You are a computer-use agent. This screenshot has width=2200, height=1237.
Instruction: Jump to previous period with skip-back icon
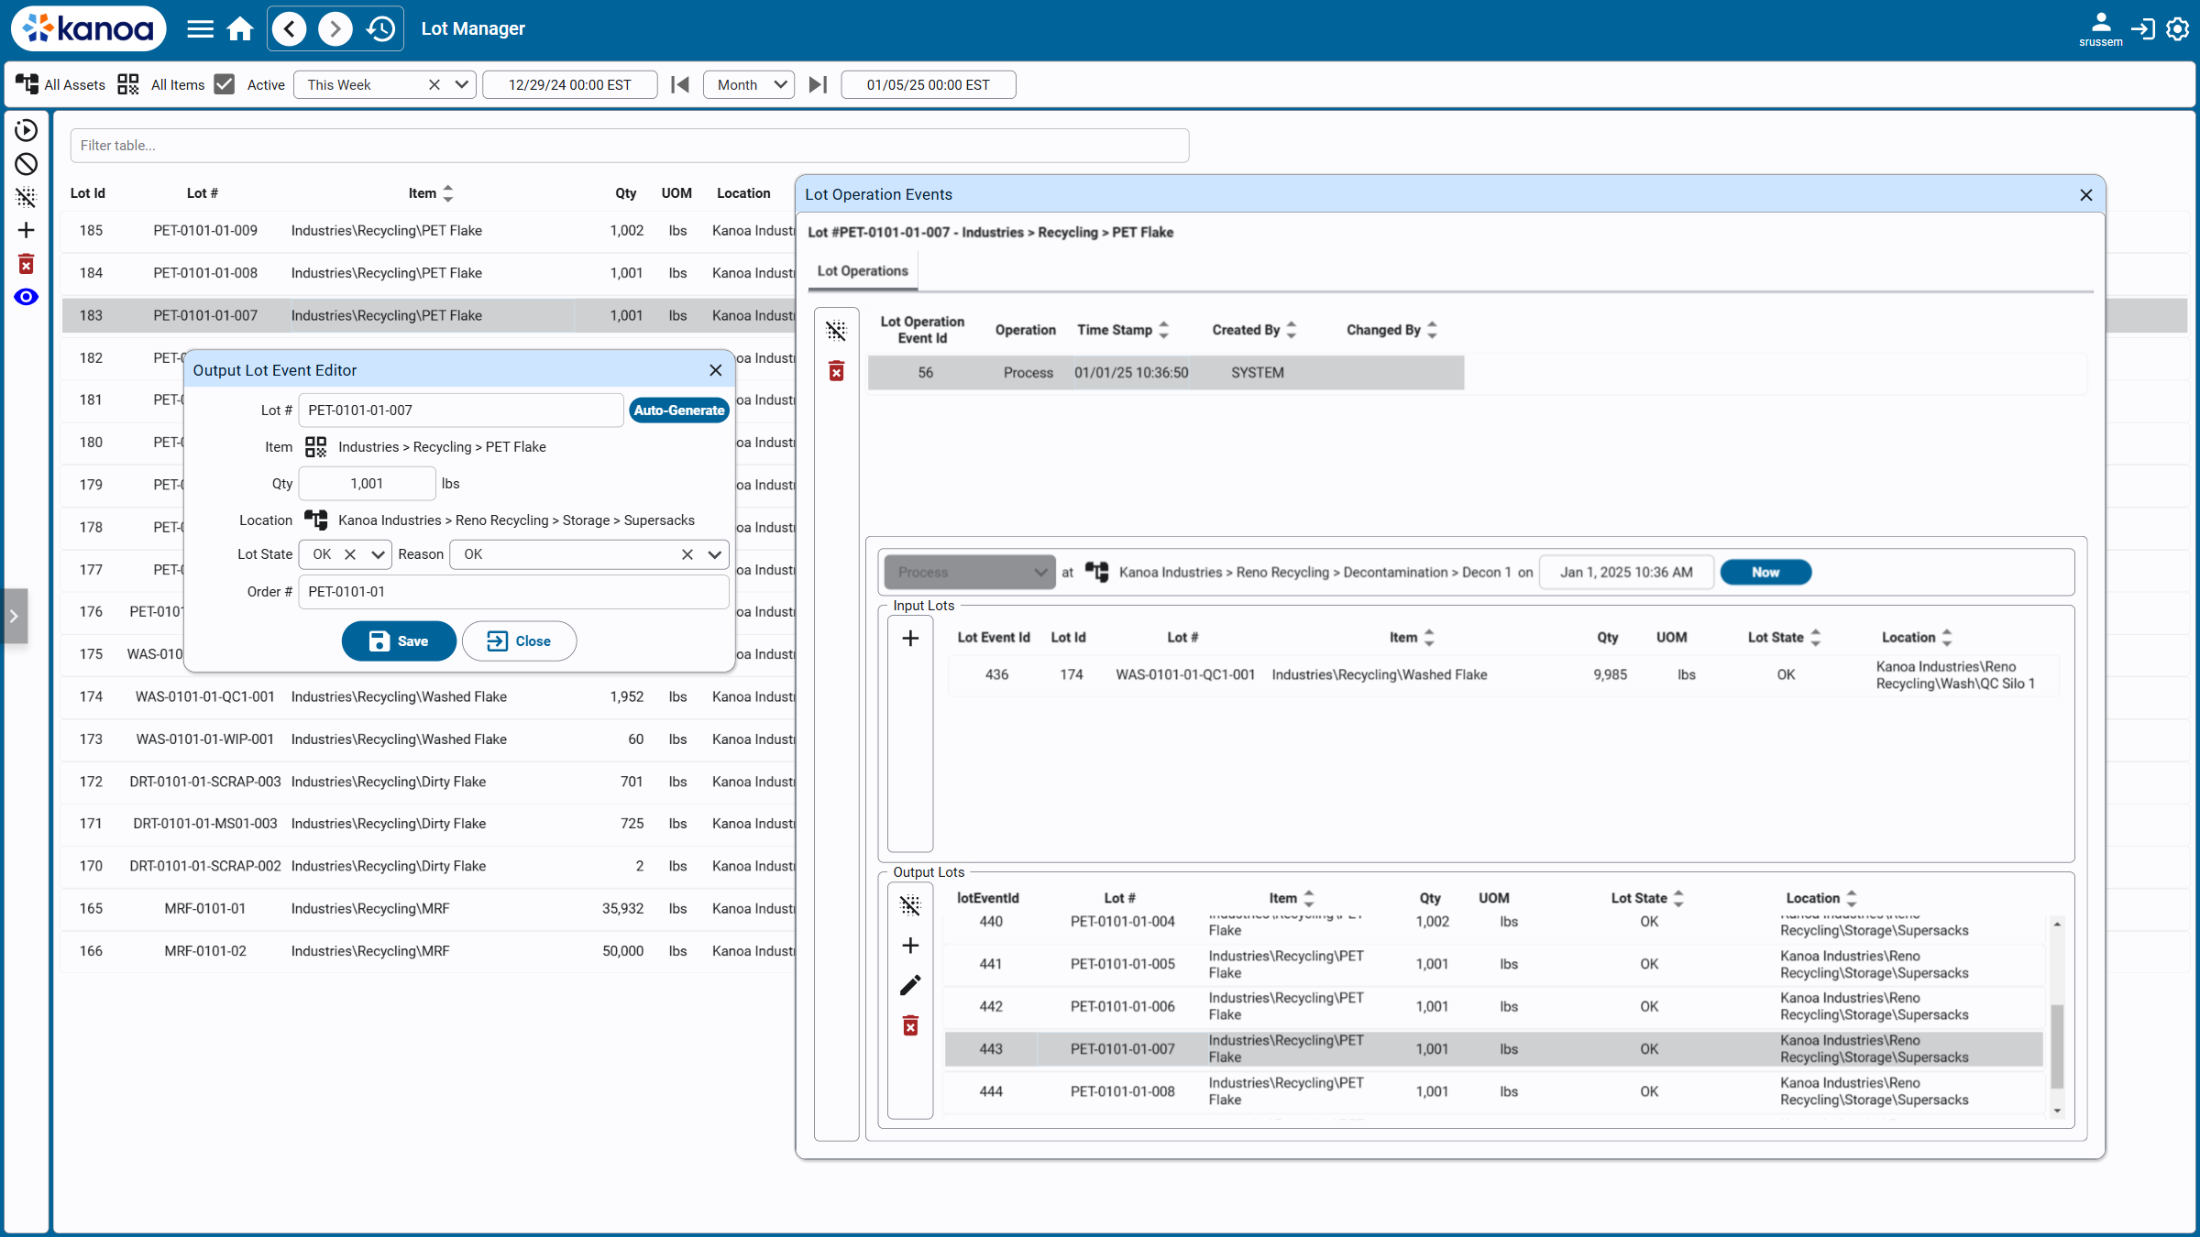tap(680, 84)
